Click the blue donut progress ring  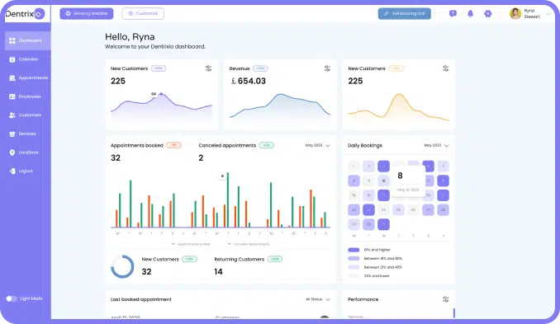(122, 266)
